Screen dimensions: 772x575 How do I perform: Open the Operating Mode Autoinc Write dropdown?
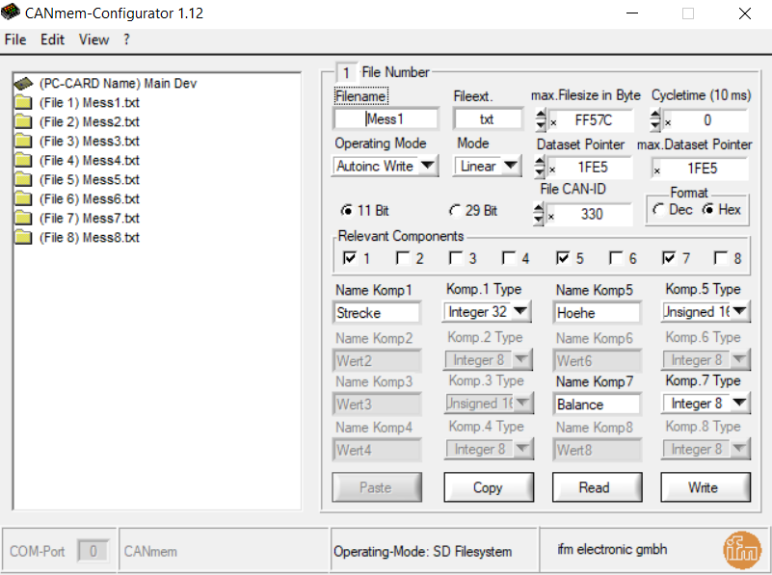point(385,167)
